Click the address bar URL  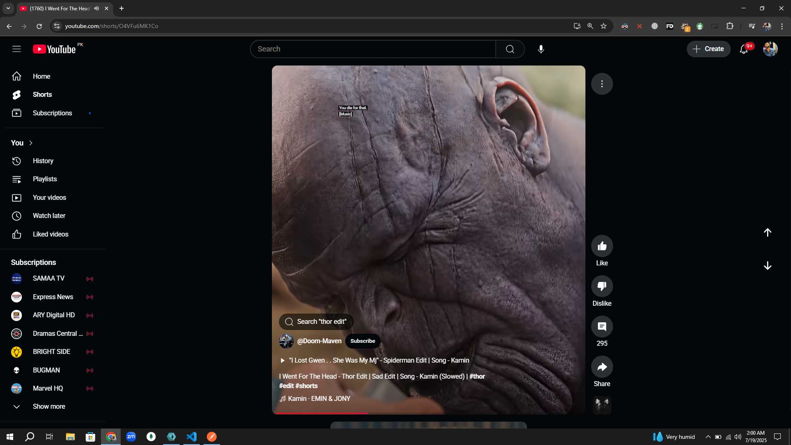tap(112, 26)
